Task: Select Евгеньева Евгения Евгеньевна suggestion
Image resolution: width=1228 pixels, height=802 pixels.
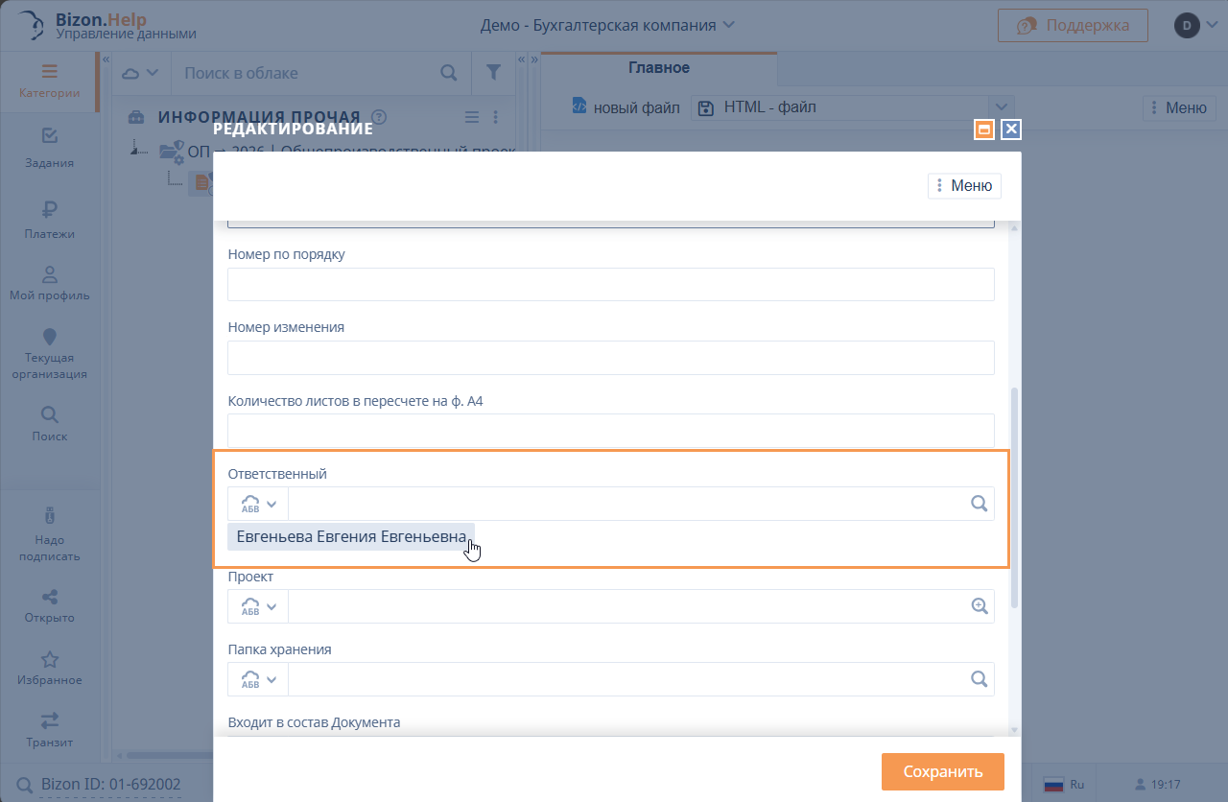Action: pos(351,537)
